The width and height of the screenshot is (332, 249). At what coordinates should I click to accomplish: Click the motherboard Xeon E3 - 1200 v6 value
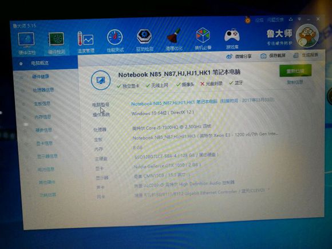[205, 136]
